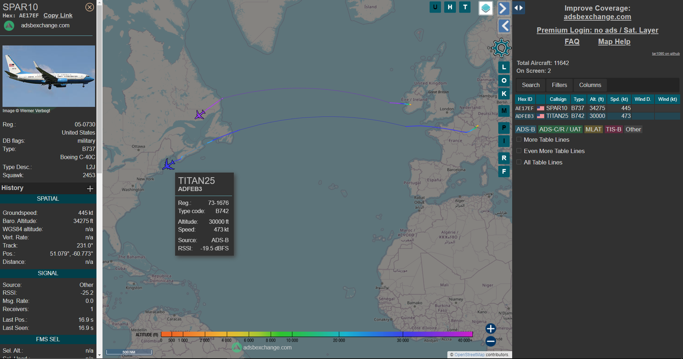683x359 pixels.
Task: Sort table by Type column
Action: point(579,99)
